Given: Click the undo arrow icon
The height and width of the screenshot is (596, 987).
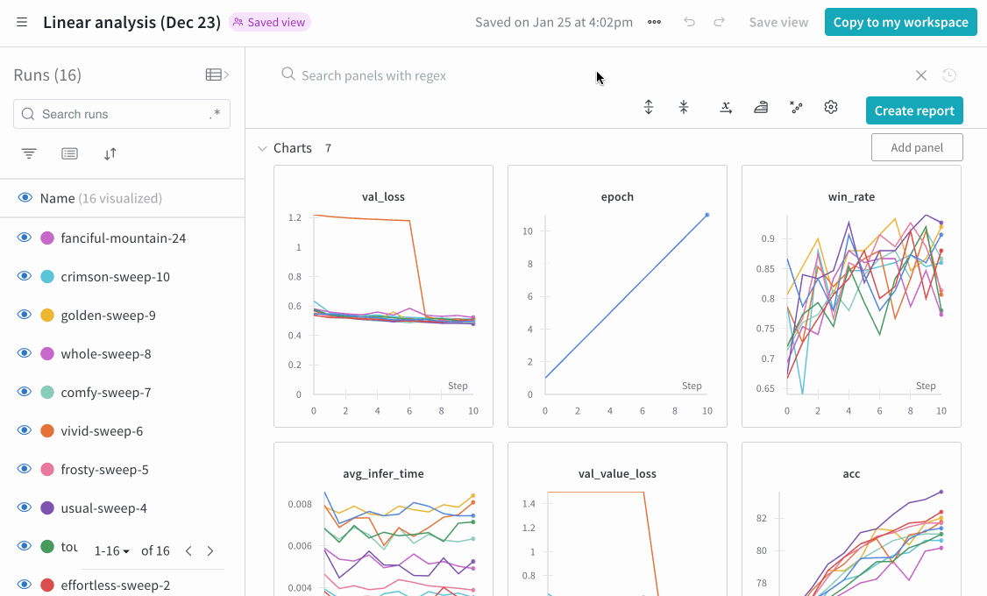Looking at the screenshot, I should [690, 22].
